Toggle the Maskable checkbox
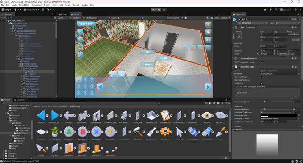 pos(262,83)
